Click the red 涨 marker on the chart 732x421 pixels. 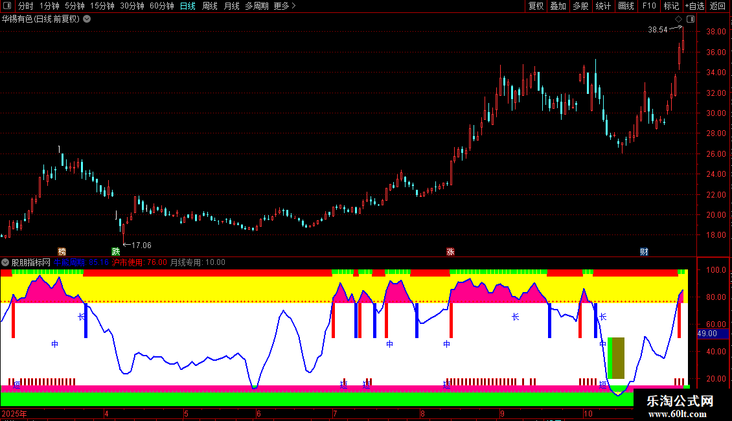[x=450, y=251]
